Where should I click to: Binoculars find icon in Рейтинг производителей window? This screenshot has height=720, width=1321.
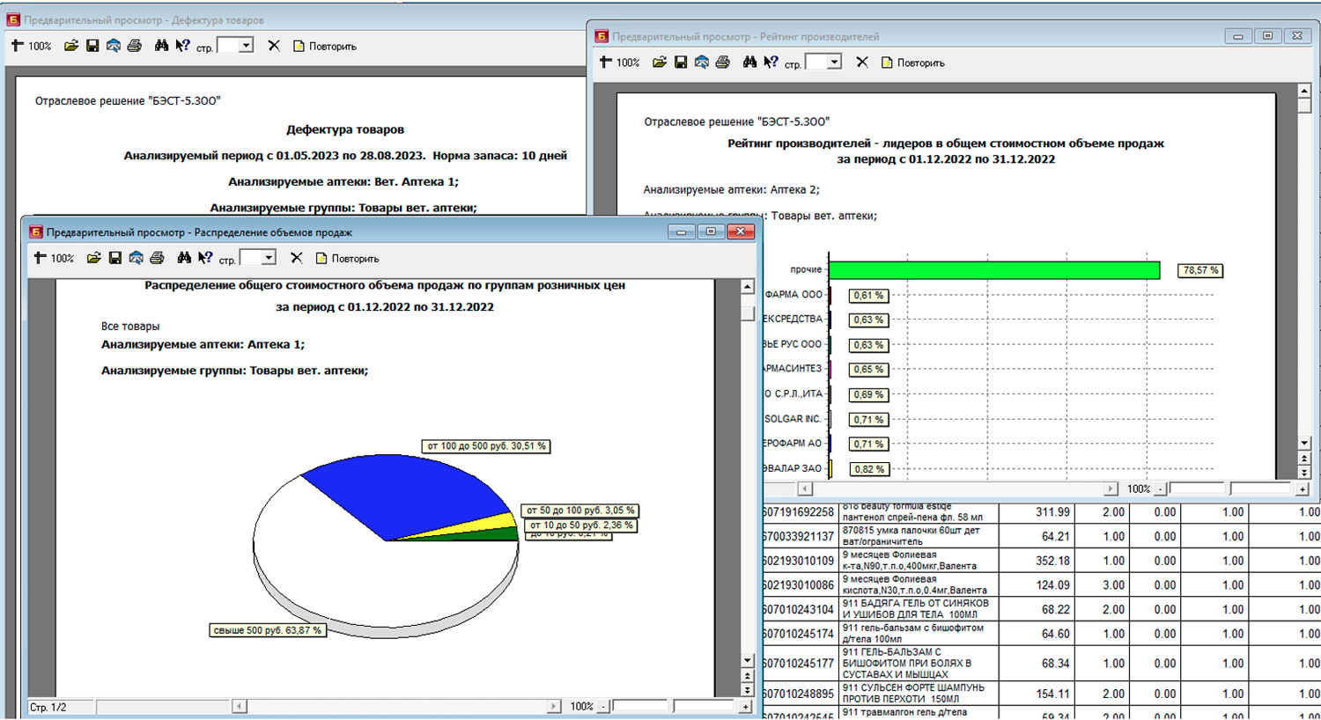click(x=749, y=62)
